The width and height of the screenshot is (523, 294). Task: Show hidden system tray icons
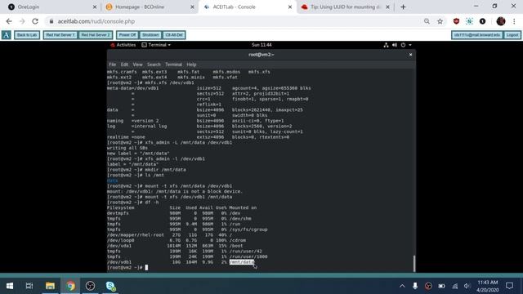(x=402, y=286)
